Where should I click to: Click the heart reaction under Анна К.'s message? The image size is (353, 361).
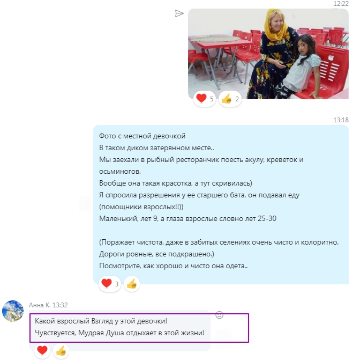[x=42, y=351]
